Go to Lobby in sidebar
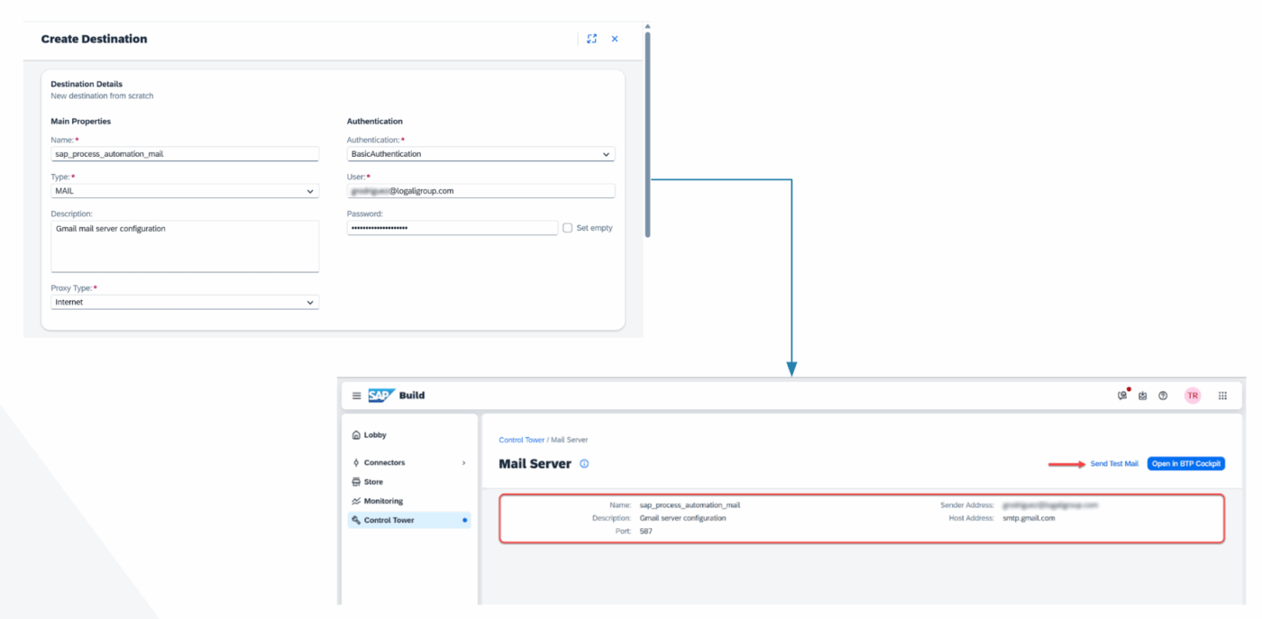Image resolution: width=1262 pixels, height=619 pixels. pyautogui.click(x=375, y=435)
